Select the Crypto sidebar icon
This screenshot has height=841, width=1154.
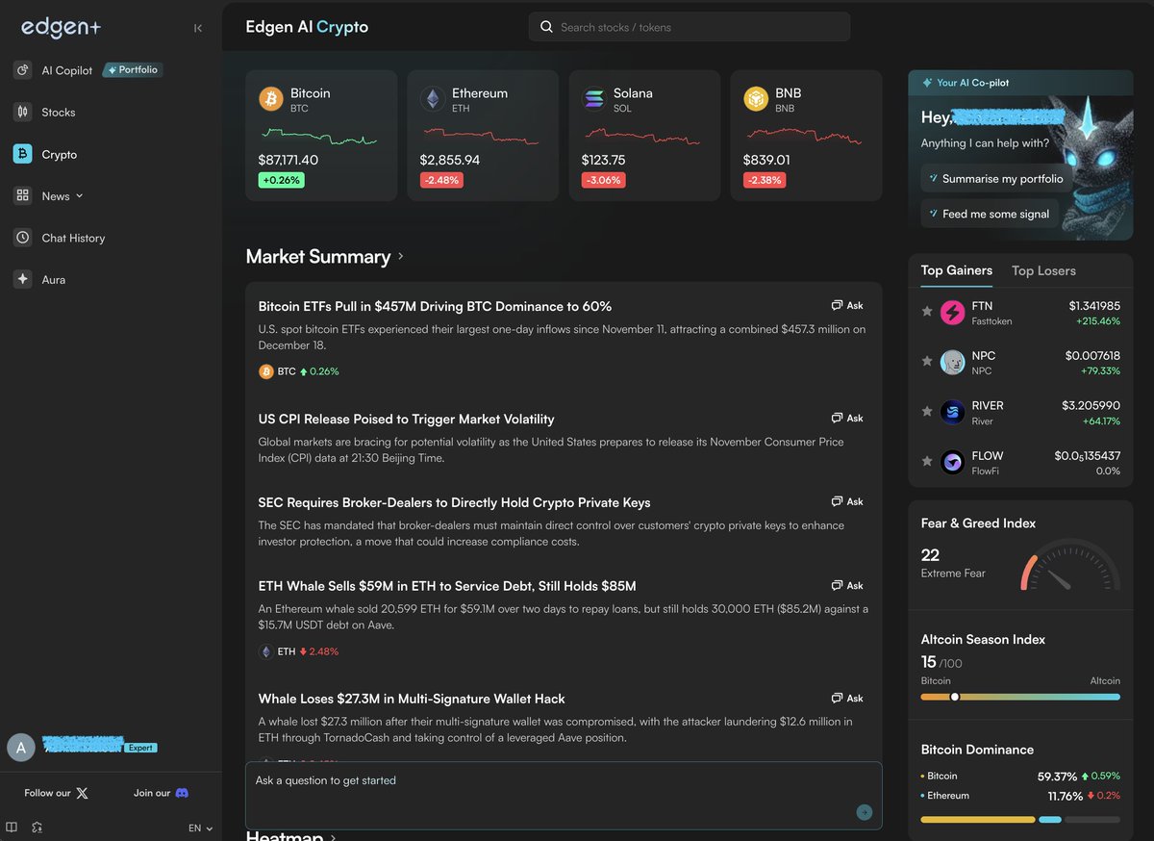tap(22, 154)
